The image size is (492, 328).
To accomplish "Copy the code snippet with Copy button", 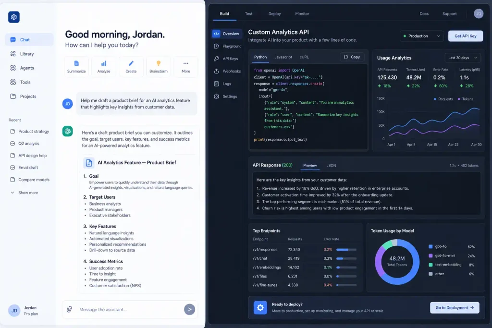I will click(352, 57).
